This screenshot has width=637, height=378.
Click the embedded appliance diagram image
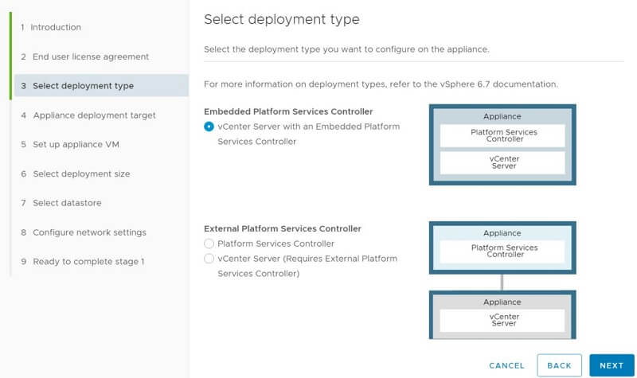(x=502, y=144)
